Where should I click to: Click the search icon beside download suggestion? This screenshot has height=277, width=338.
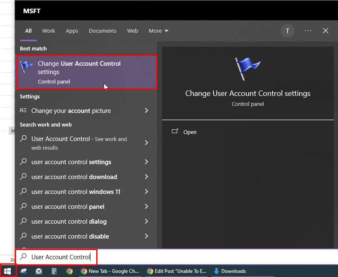[x=23, y=177]
